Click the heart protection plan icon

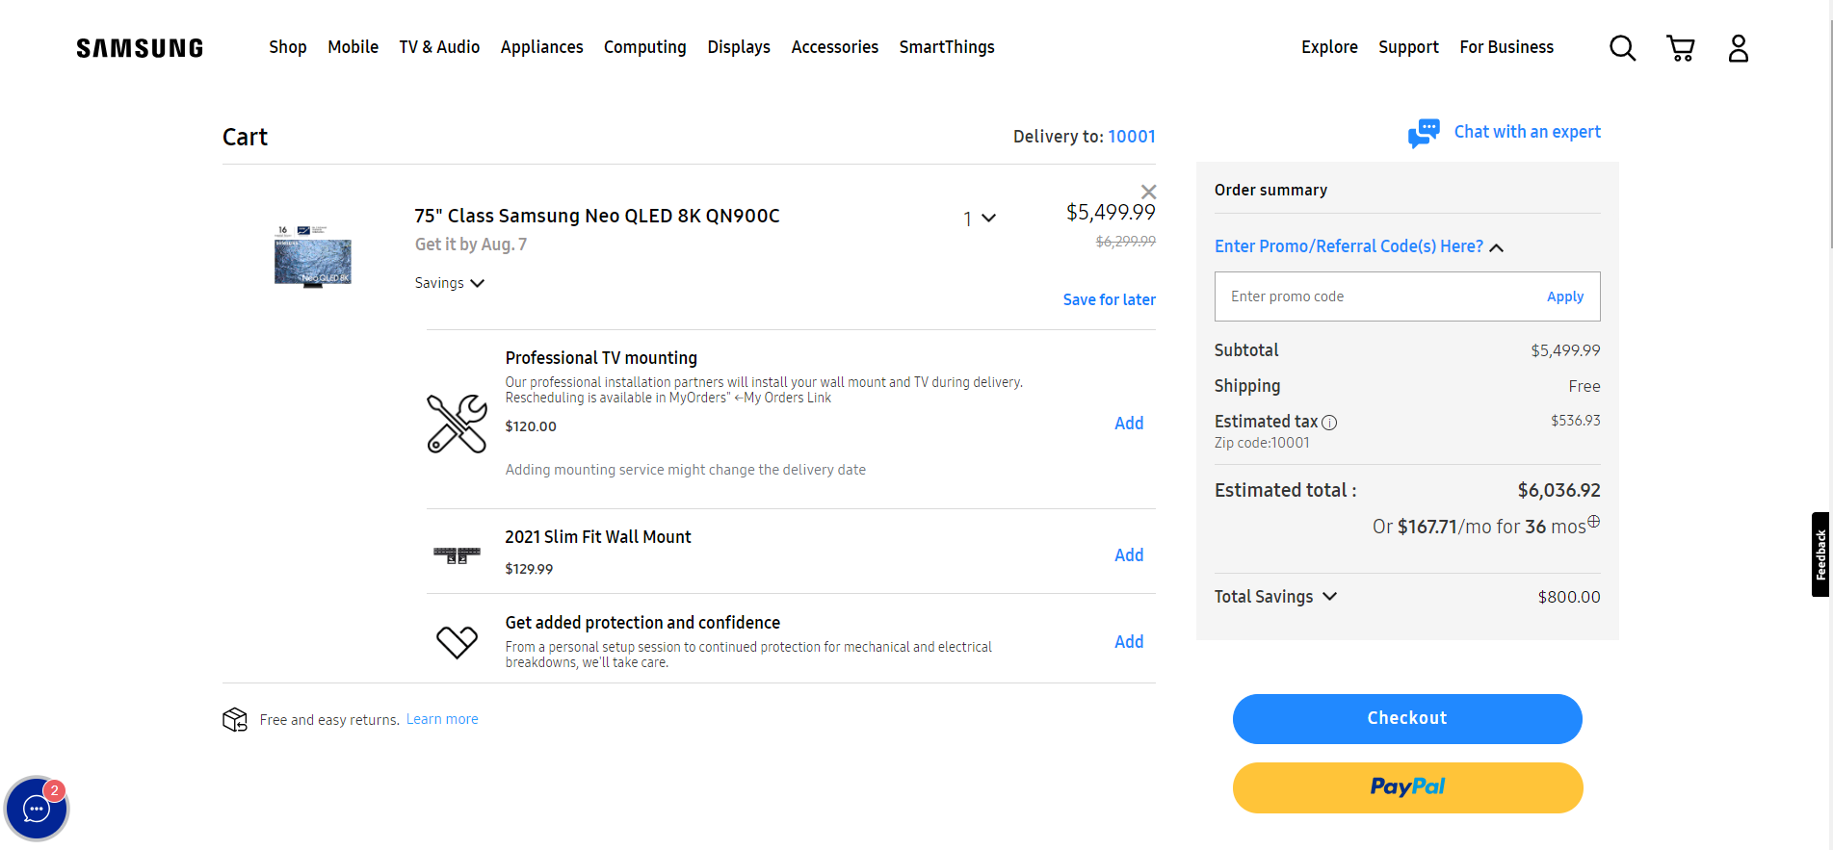pos(457,641)
